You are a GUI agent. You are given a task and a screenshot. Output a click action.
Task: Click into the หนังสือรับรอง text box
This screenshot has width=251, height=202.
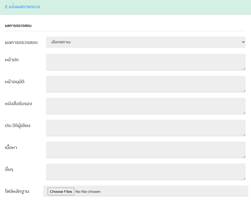(x=145, y=106)
